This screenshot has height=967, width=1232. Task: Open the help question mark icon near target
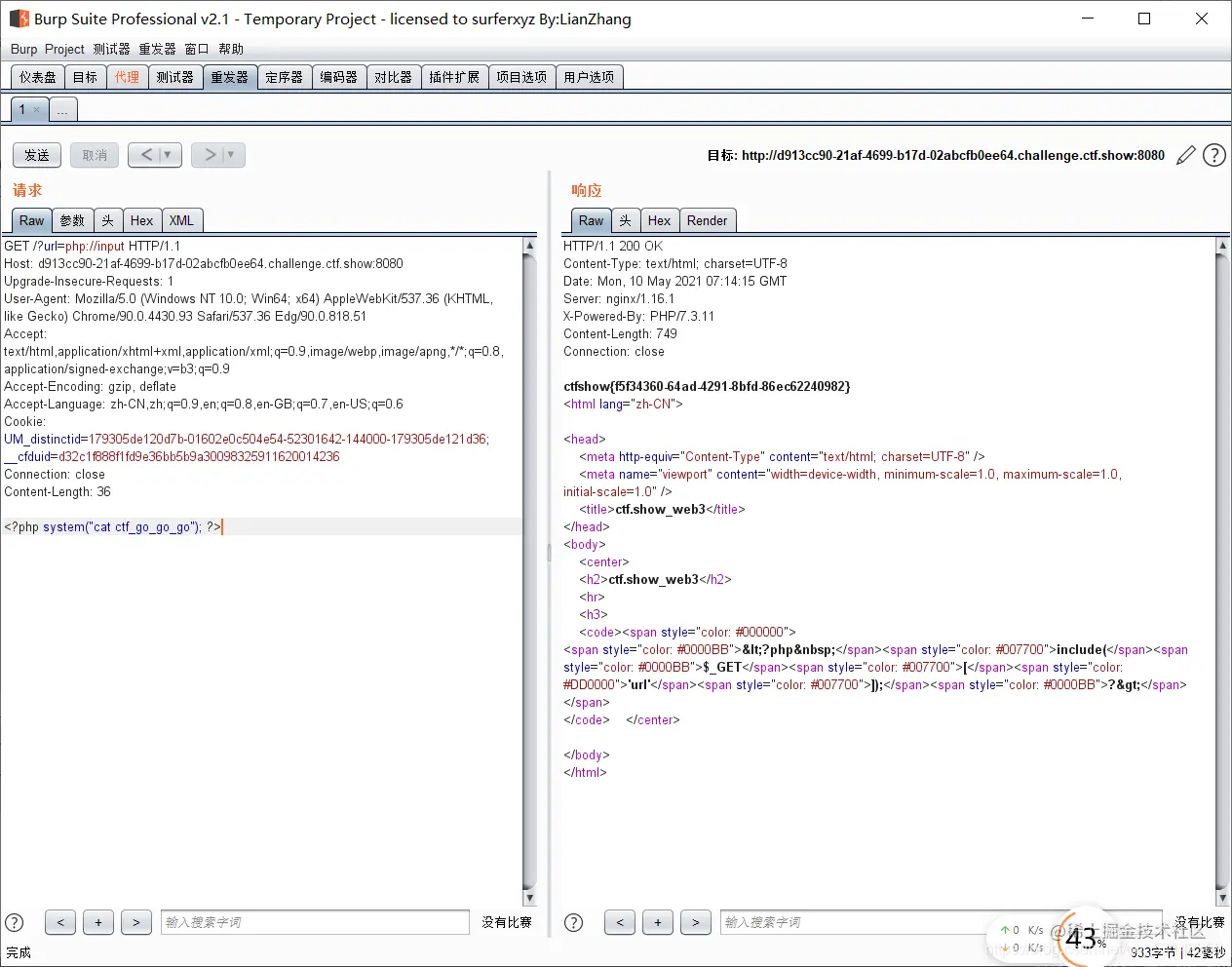[1214, 155]
